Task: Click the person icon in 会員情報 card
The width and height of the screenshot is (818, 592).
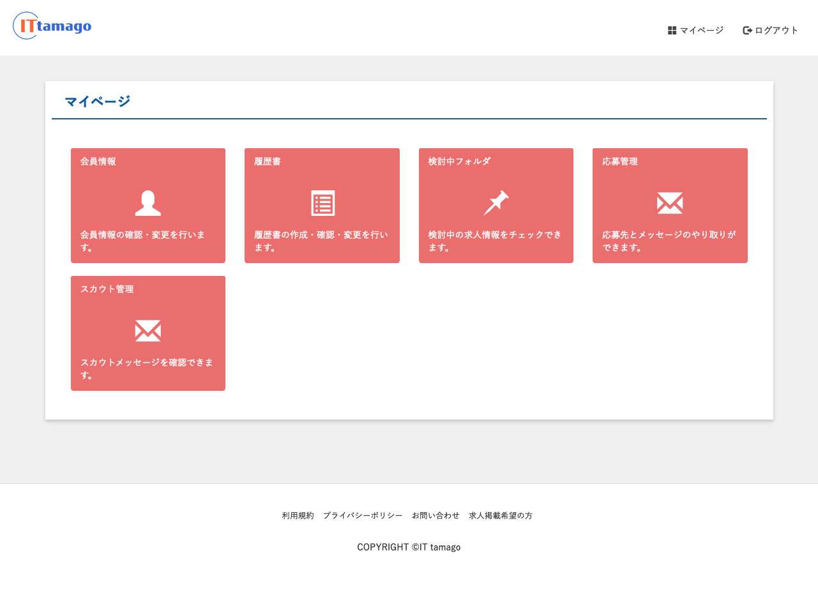Action: [148, 203]
